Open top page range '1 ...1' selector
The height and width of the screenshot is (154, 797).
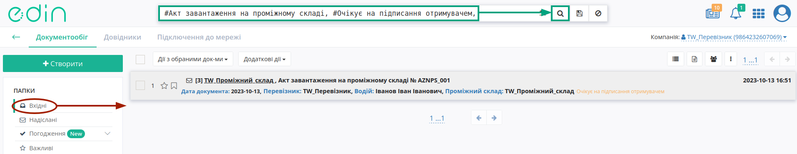tap(750, 60)
